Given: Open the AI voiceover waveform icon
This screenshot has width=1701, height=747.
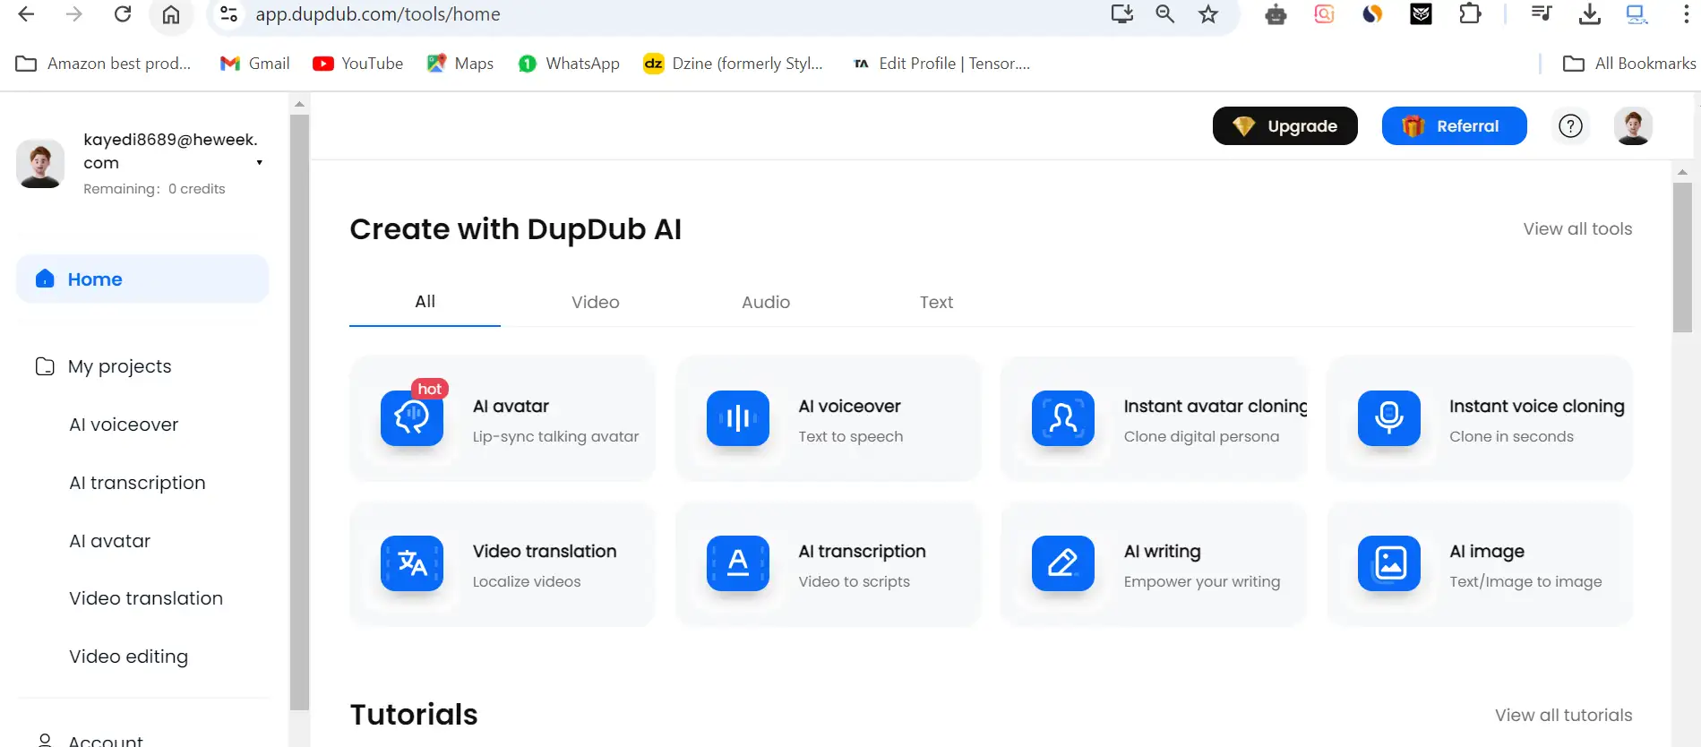Looking at the screenshot, I should pyautogui.click(x=737, y=418).
